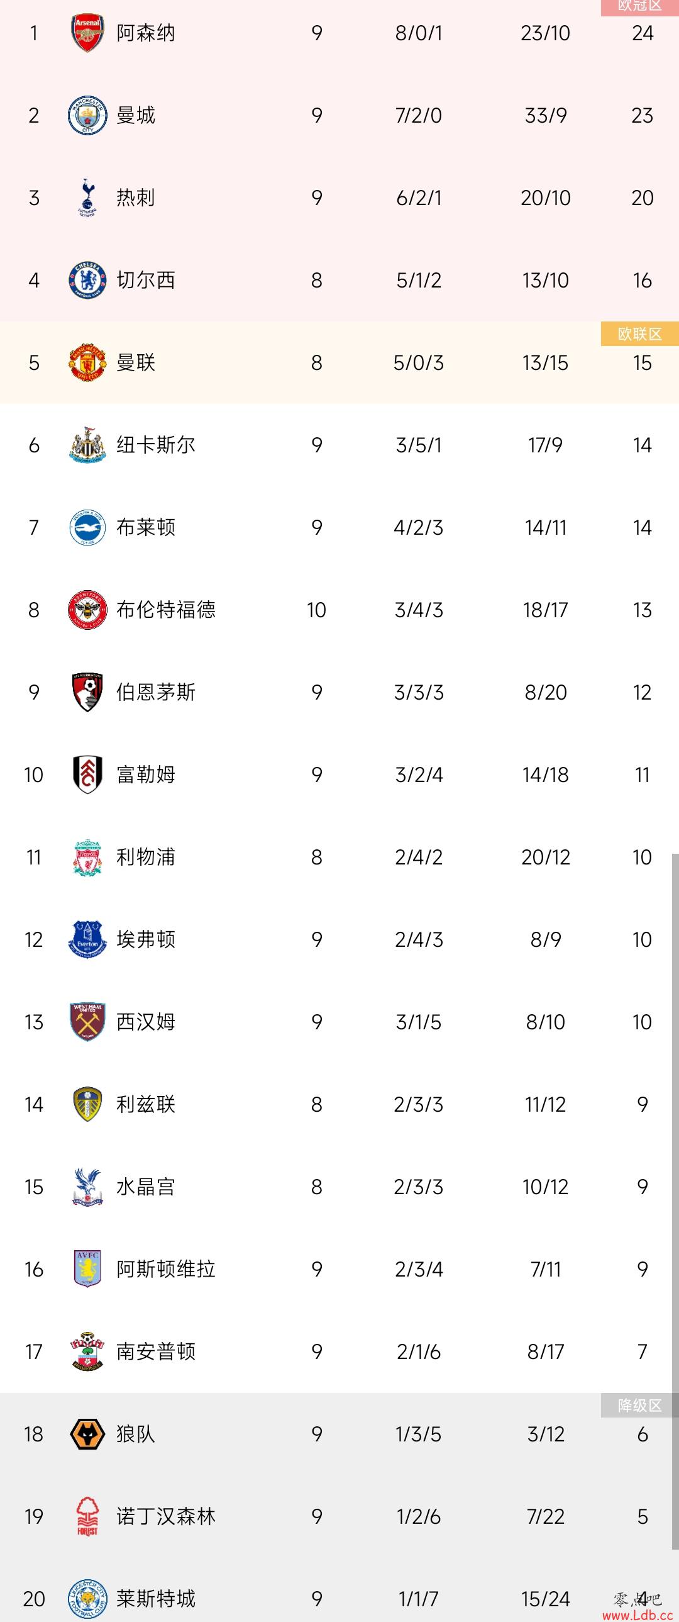Click the Fulham club crest
This screenshot has width=679, height=1622.
pyautogui.click(x=87, y=775)
